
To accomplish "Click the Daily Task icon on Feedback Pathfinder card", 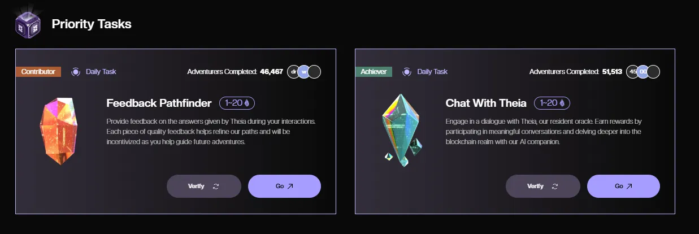I will pyautogui.click(x=76, y=72).
